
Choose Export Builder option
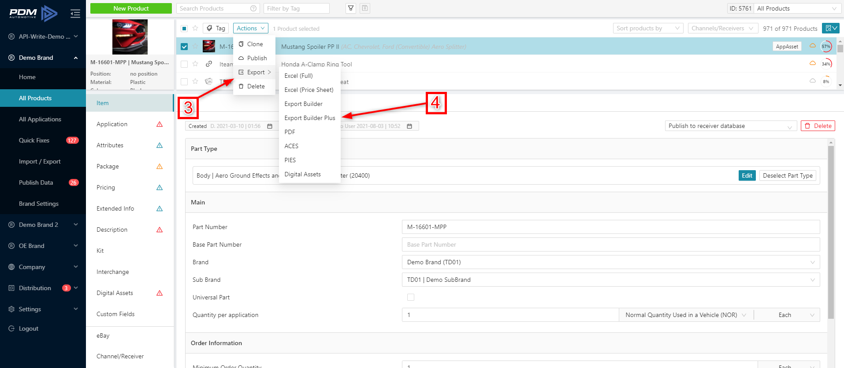[x=310, y=104]
